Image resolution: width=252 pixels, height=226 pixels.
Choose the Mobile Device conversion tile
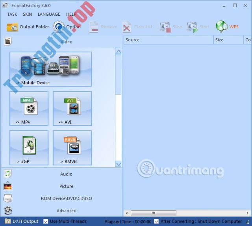point(51,69)
